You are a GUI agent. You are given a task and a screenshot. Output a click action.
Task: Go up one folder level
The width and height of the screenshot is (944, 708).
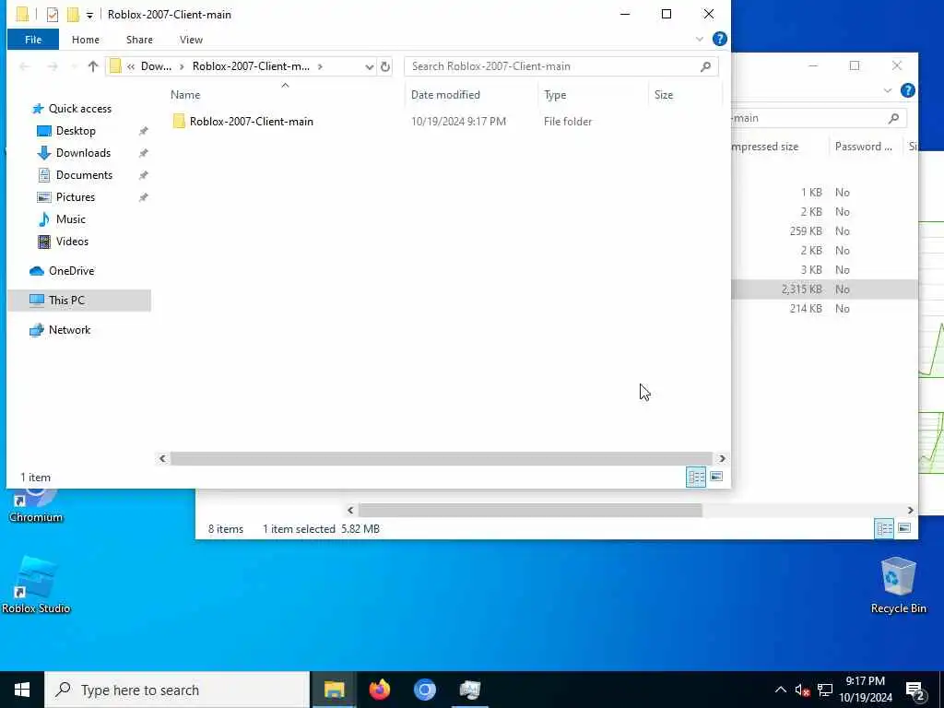pyautogui.click(x=93, y=66)
